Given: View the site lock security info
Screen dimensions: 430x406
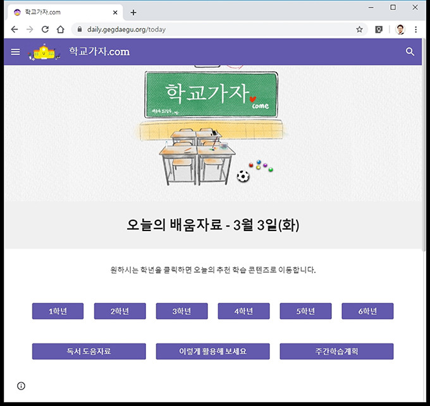Looking at the screenshot, I should pos(80,29).
